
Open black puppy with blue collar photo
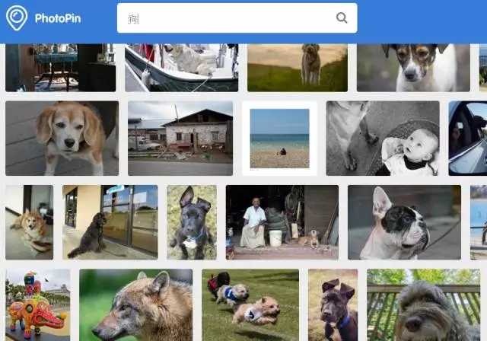[x=192, y=222]
